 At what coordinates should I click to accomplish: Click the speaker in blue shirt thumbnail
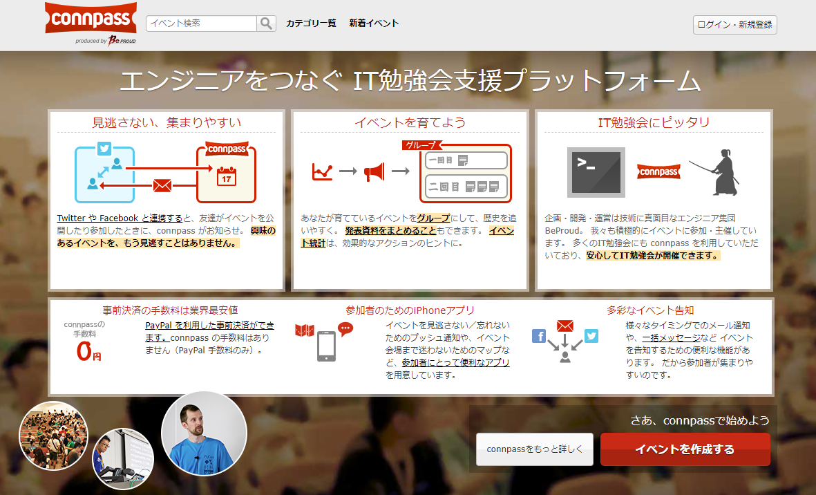tap(204, 433)
